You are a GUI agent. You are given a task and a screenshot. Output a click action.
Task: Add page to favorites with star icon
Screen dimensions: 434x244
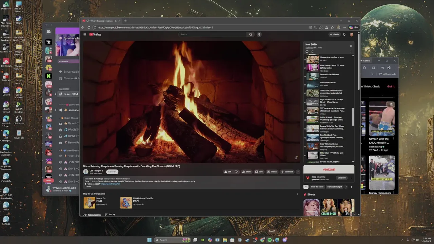(x=320, y=27)
